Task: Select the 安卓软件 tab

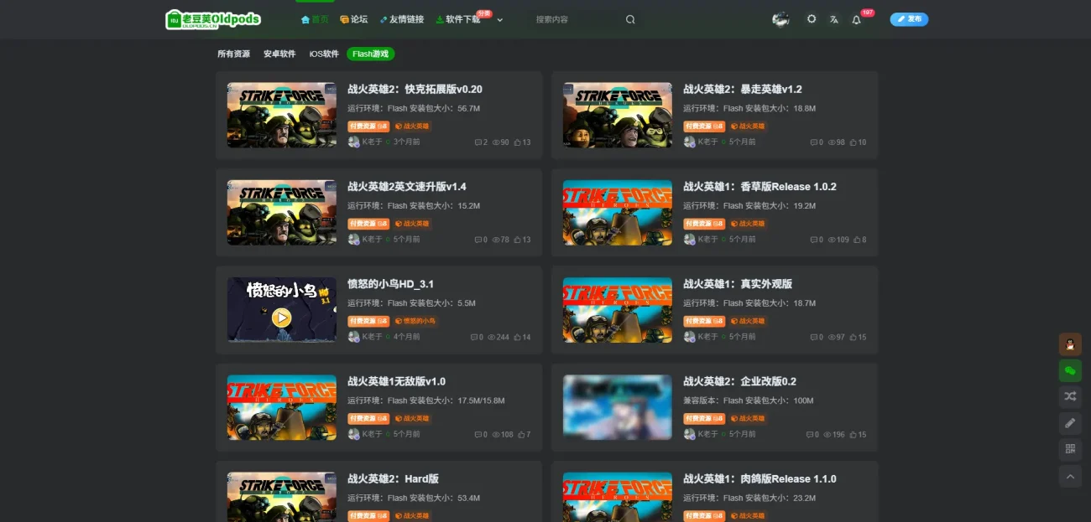Action: point(279,54)
